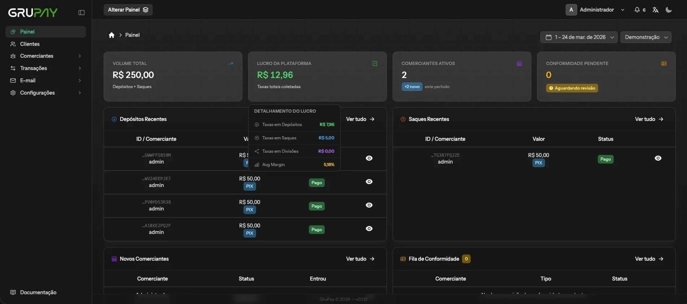Image resolution: width=687 pixels, height=304 pixels.
Task: Click Lucro da Plataforma card icon
Action: 375,64
